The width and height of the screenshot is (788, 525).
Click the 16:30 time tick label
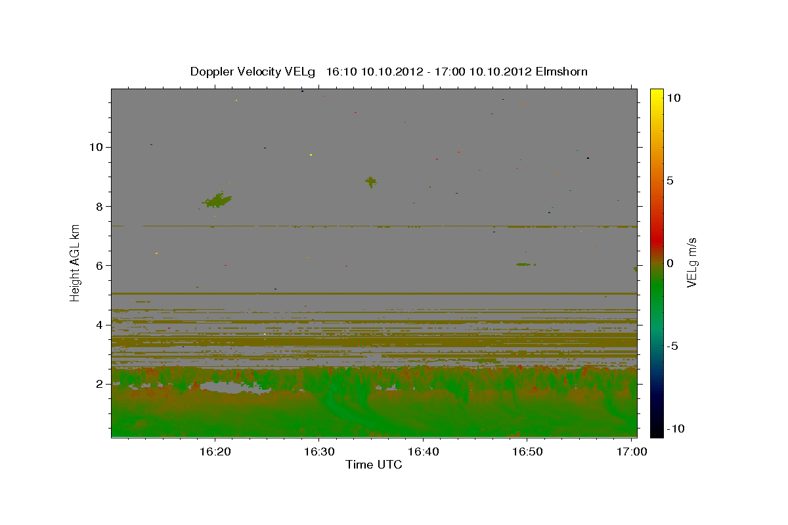(318, 451)
